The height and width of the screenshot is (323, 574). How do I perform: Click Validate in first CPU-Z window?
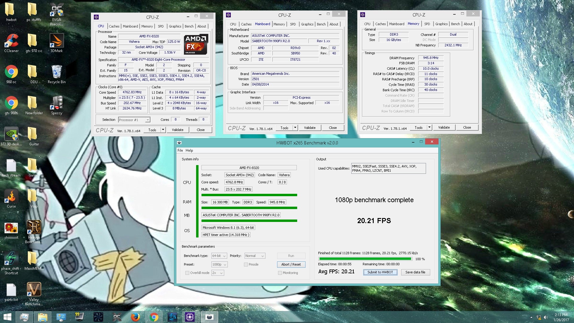178,130
